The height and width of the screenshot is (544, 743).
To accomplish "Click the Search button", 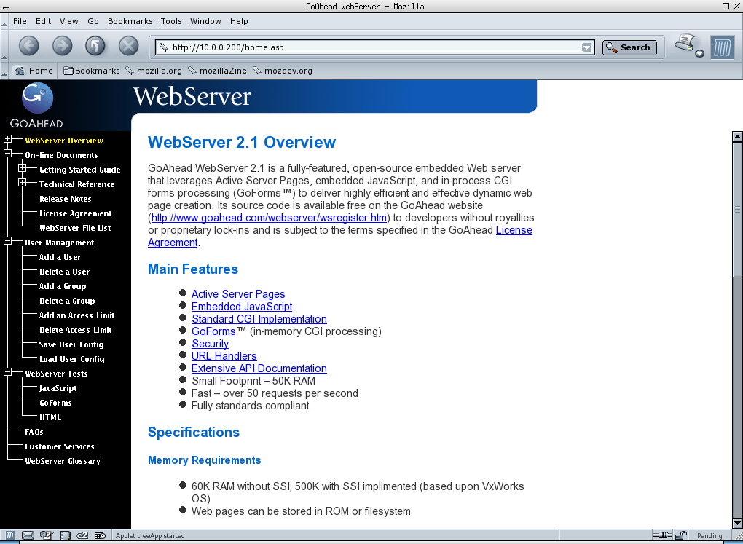I will click(629, 47).
